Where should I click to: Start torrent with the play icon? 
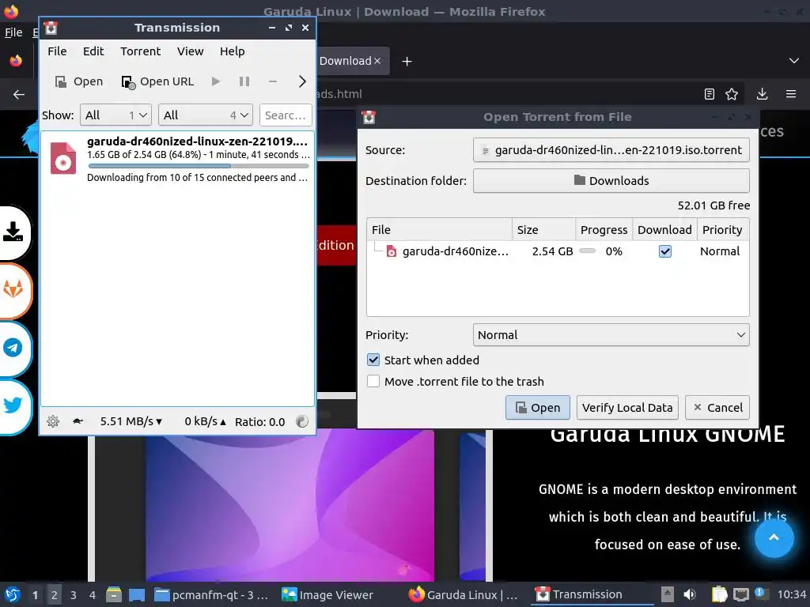pyautogui.click(x=216, y=81)
